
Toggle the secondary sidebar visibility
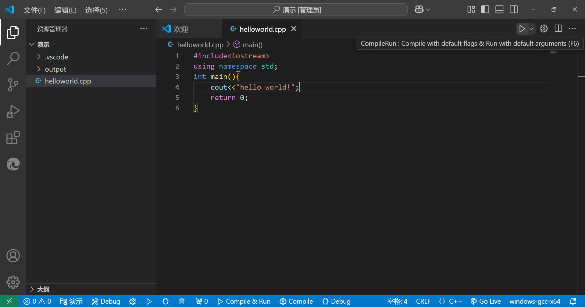[513, 9]
